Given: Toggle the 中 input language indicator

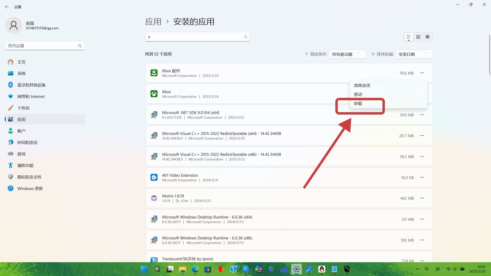Looking at the screenshot, I should pyautogui.click(x=427, y=269).
